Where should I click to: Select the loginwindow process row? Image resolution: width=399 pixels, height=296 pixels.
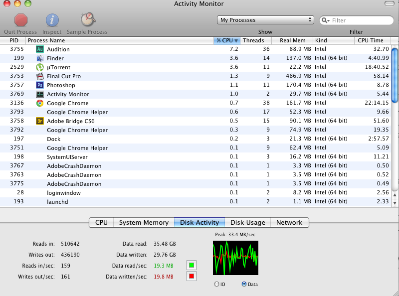coord(196,192)
